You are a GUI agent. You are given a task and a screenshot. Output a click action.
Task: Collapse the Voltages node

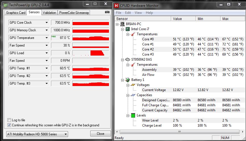pos(128,85)
